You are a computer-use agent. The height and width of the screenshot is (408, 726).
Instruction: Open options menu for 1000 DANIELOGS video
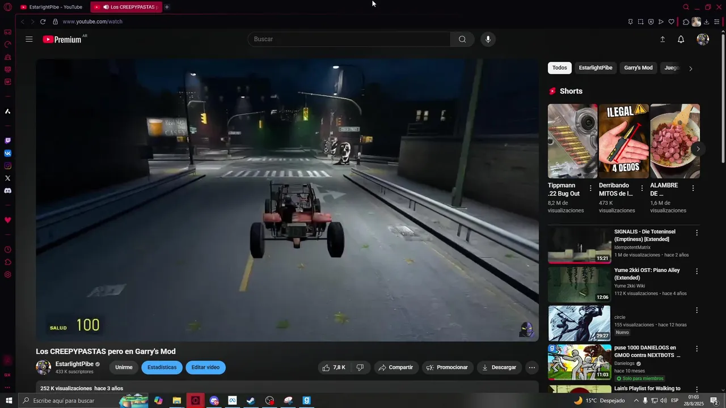pos(697,348)
